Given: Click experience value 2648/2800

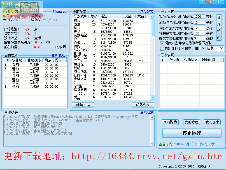Looking at the screenshot, I should point(108,39).
